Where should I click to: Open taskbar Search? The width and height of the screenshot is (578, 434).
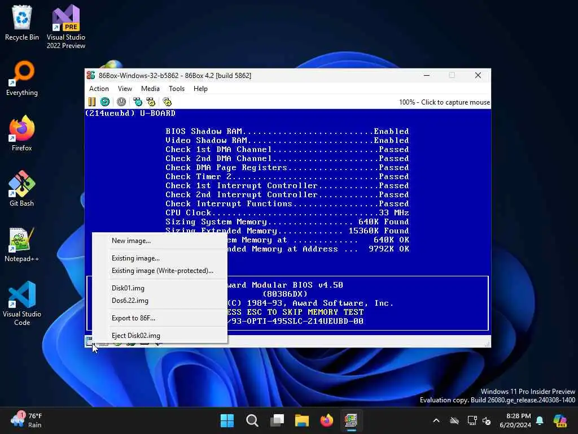(x=252, y=420)
